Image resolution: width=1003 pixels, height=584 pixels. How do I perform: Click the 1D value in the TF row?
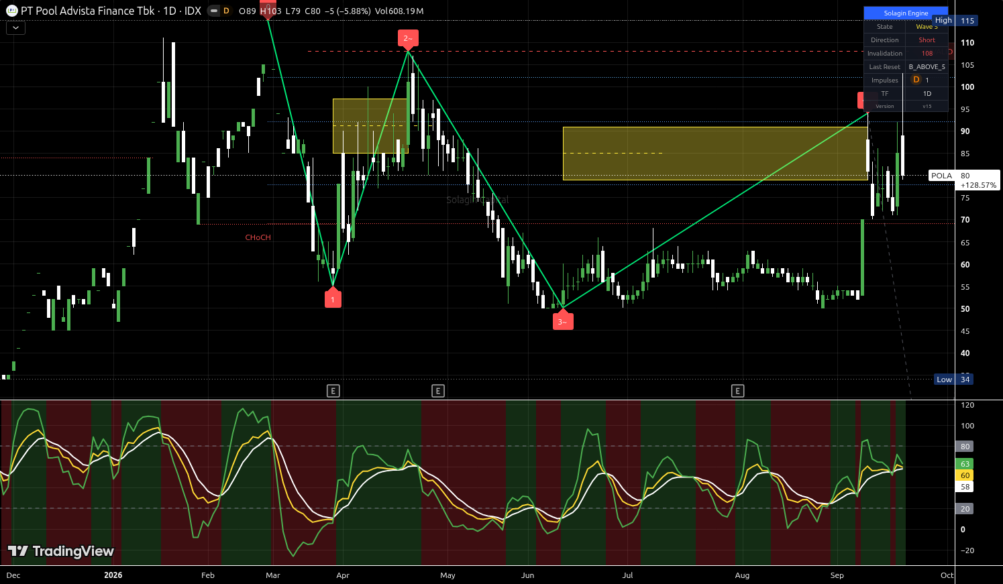[x=927, y=94]
